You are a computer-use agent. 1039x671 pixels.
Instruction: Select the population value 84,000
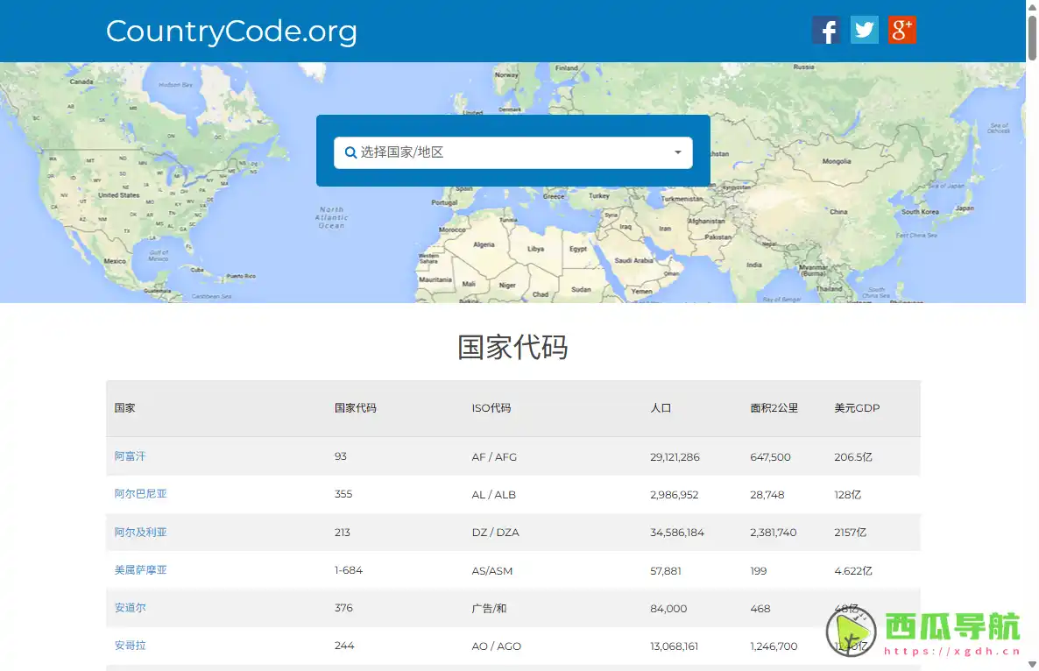[668, 609]
